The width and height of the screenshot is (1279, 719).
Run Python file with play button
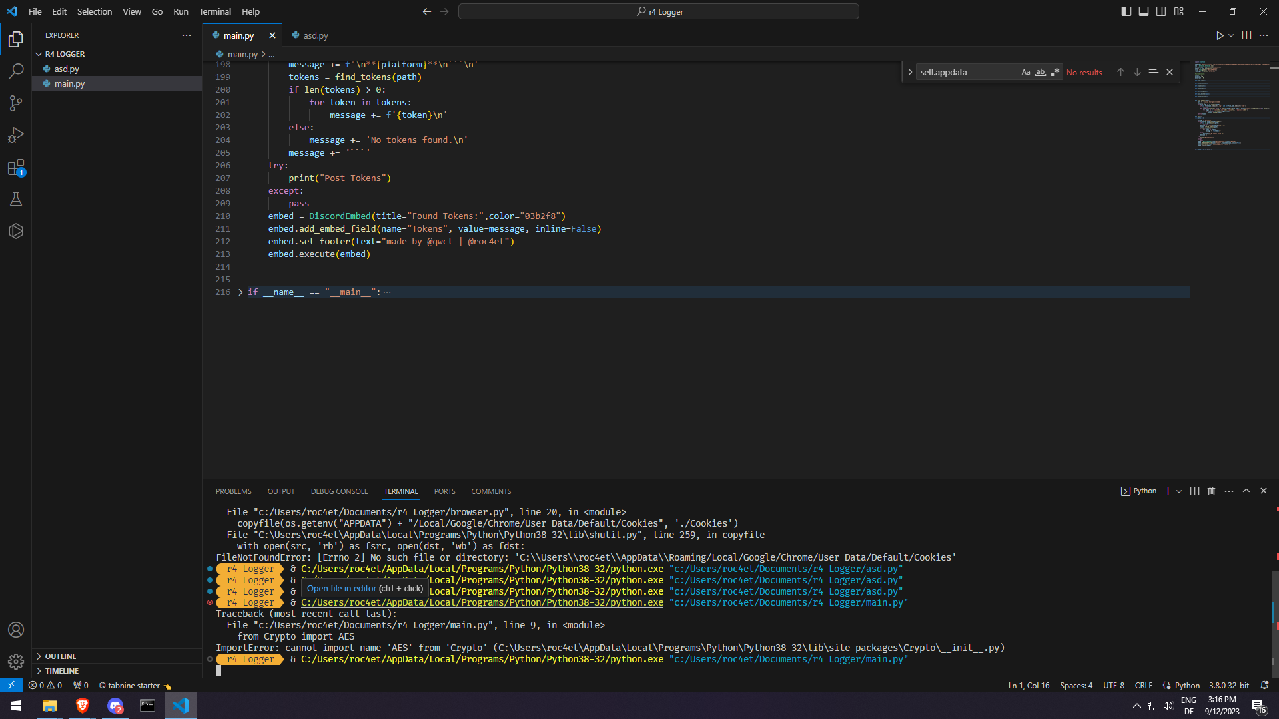point(1219,35)
